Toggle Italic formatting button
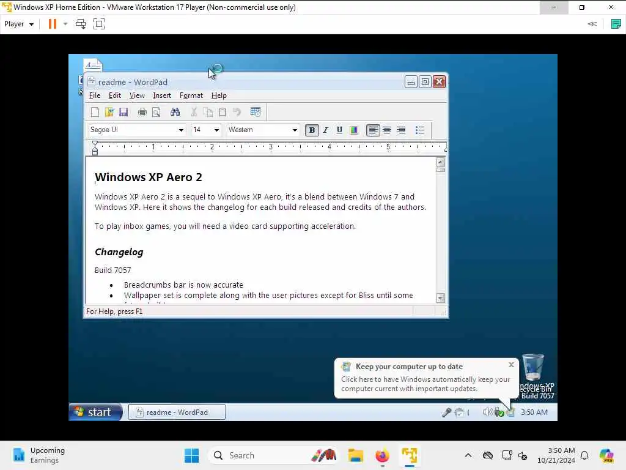The height and width of the screenshot is (470, 626). [x=326, y=130]
